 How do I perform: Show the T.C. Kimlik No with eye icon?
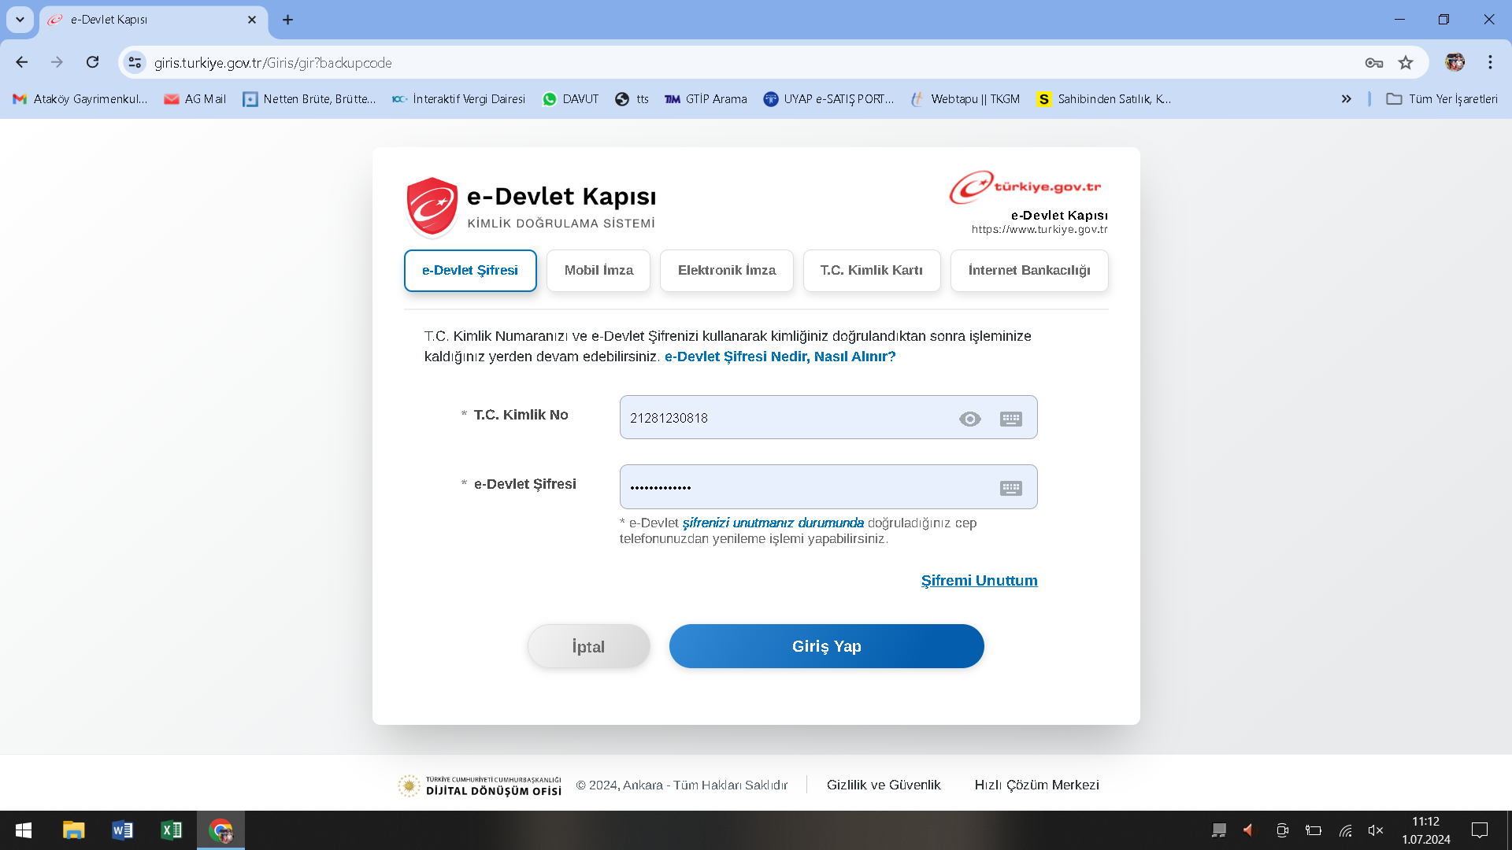(x=969, y=419)
